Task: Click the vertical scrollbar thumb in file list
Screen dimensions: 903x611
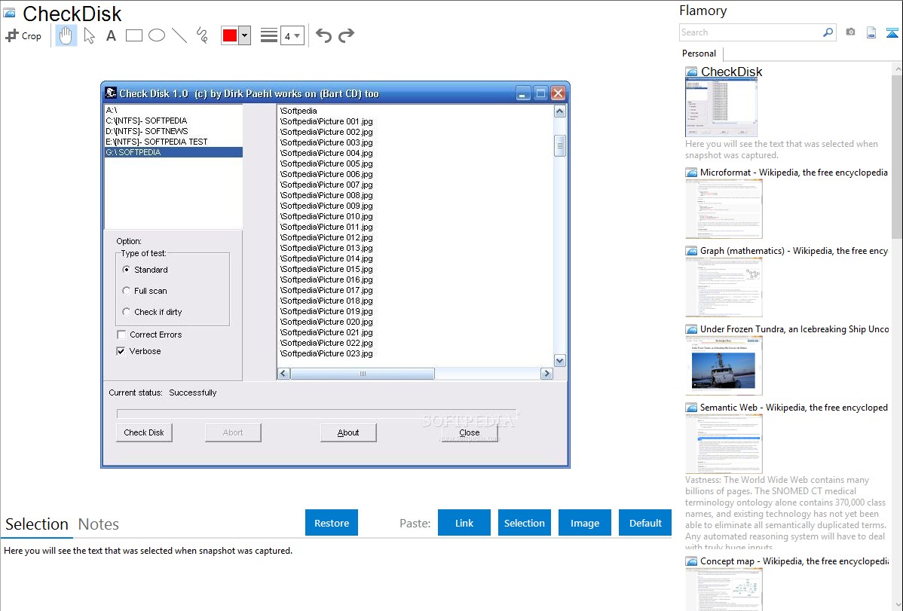Action: (x=560, y=145)
